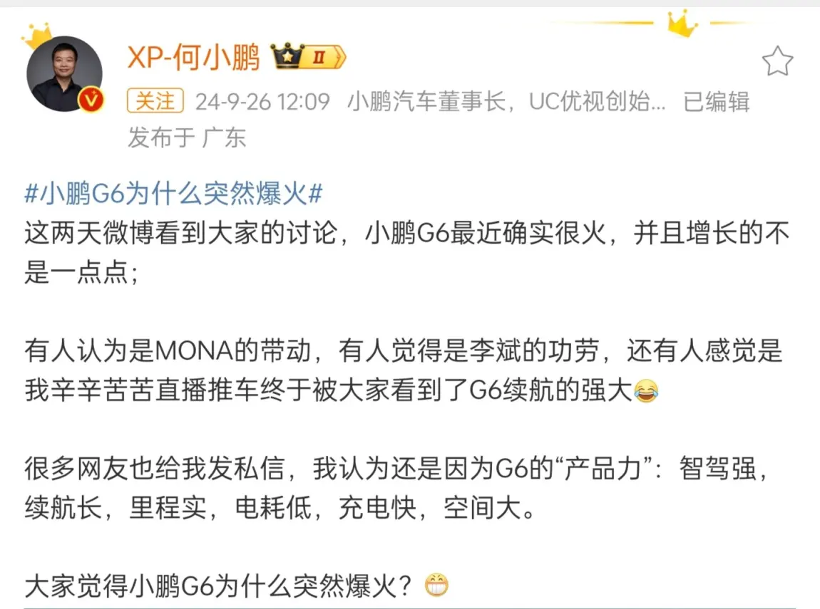The height and width of the screenshot is (609, 820).
Task: Expand the arrow on membership badge
Action: 339,57
